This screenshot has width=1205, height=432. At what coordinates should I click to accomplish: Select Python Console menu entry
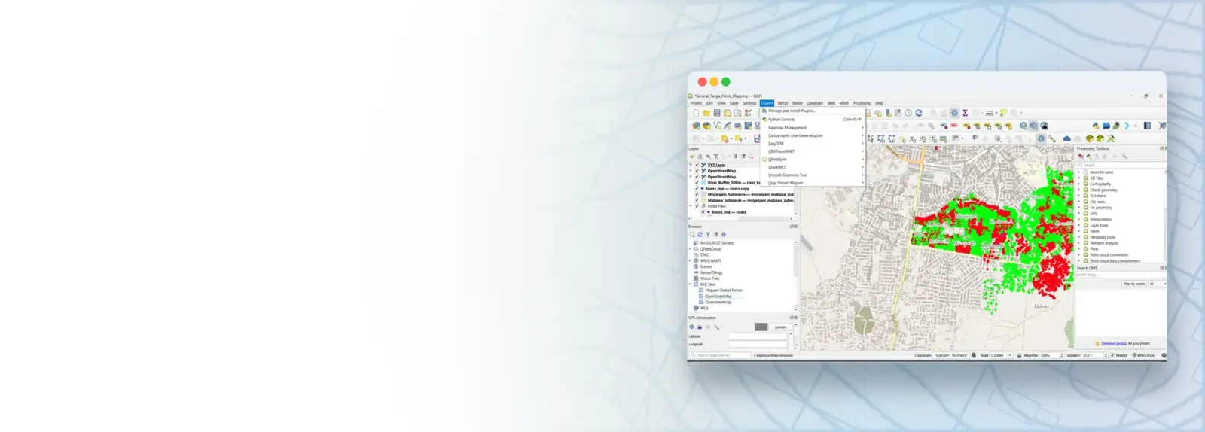tap(813, 120)
